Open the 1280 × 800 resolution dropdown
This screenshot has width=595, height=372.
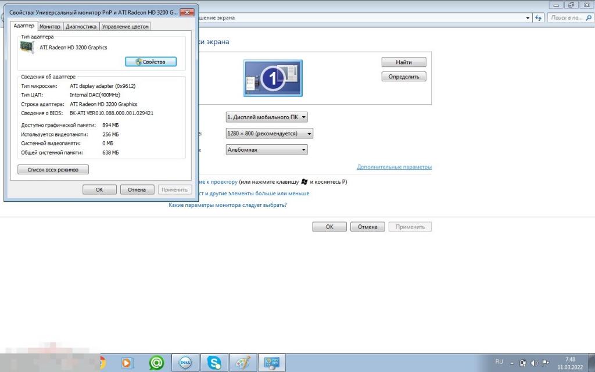[x=270, y=133]
